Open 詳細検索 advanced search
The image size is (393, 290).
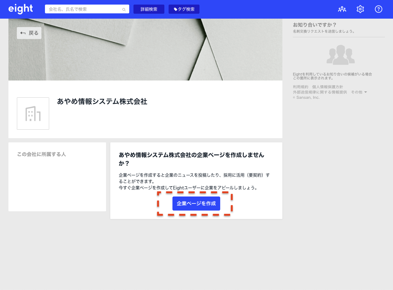point(149,9)
